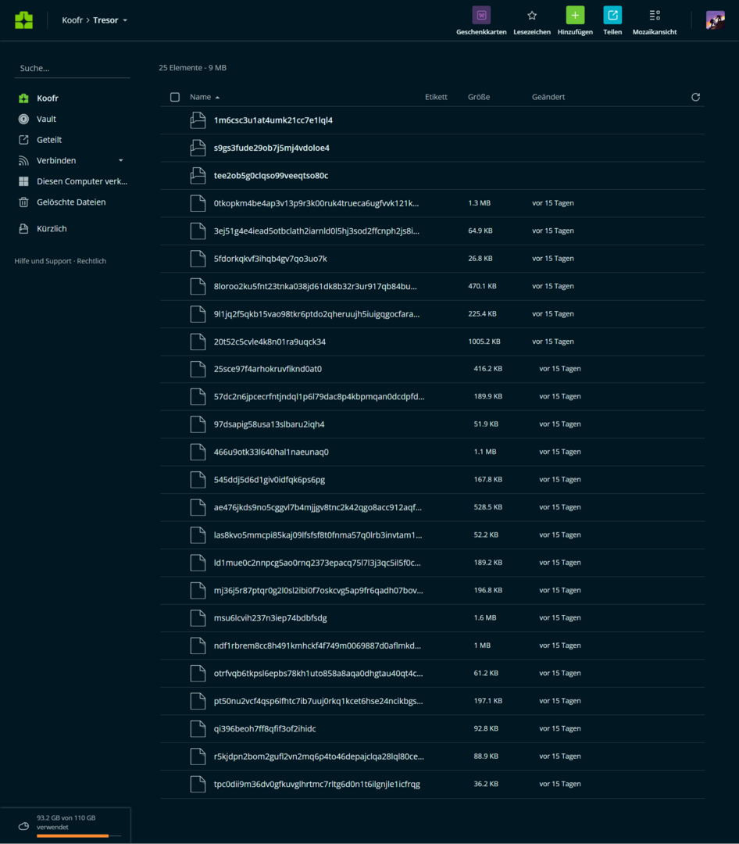Click the green Hinzufügen plus icon
The width and height of the screenshot is (739, 844).
pyautogui.click(x=575, y=16)
